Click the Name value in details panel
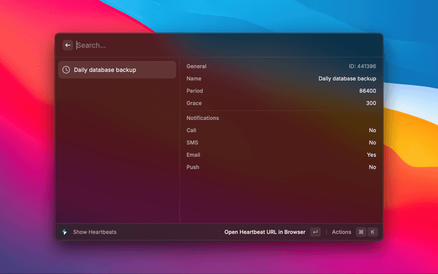Screen dimensions: 438x274 click(x=347, y=79)
